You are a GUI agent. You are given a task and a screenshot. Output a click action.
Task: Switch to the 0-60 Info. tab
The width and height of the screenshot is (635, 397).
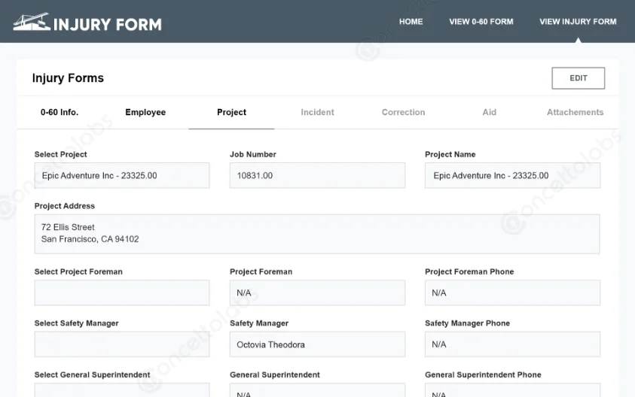pyautogui.click(x=60, y=112)
